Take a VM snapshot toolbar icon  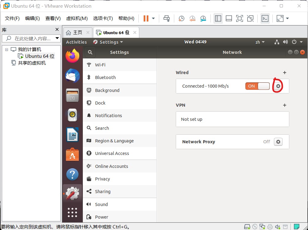(x=181, y=18)
